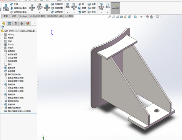
Task: Open the 大工程师 ribbon tab
Action: point(69,16)
